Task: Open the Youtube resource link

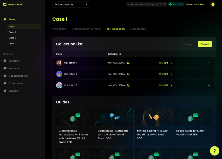Action: (14, 68)
